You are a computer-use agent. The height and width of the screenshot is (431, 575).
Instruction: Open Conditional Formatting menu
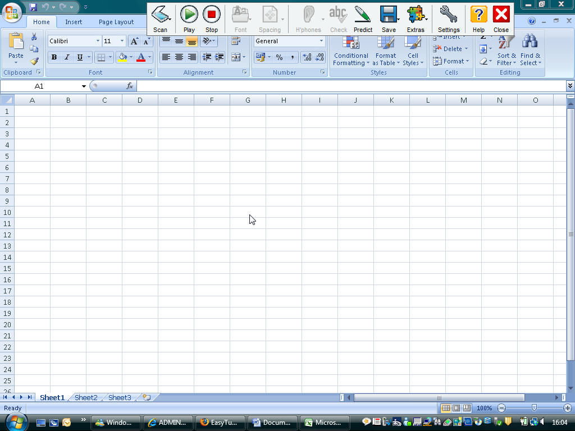pyautogui.click(x=351, y=52)
